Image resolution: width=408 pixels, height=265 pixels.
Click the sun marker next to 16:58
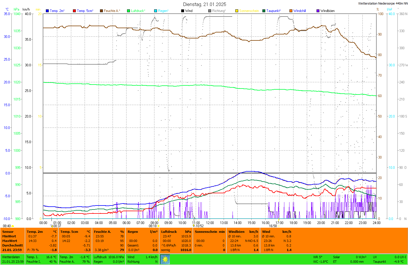tap(279, 226)
